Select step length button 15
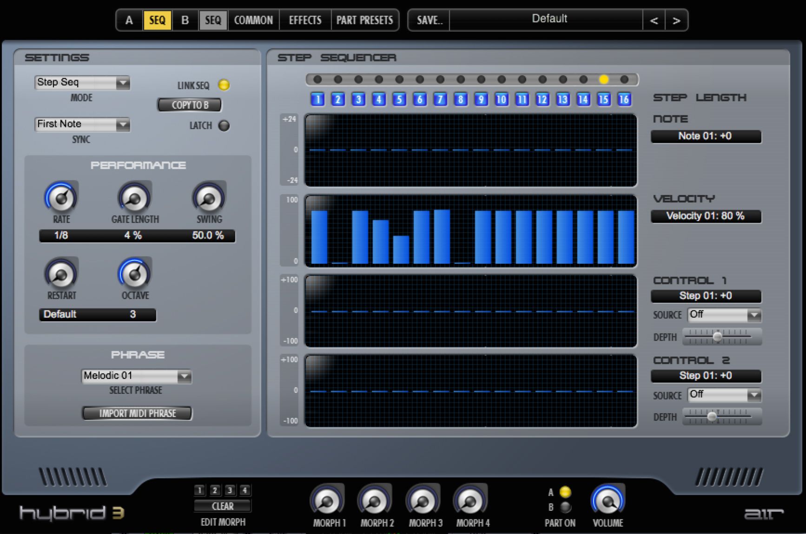Viewport: 806px width, 534px height. pyautogui.click(x=604, y=99)
